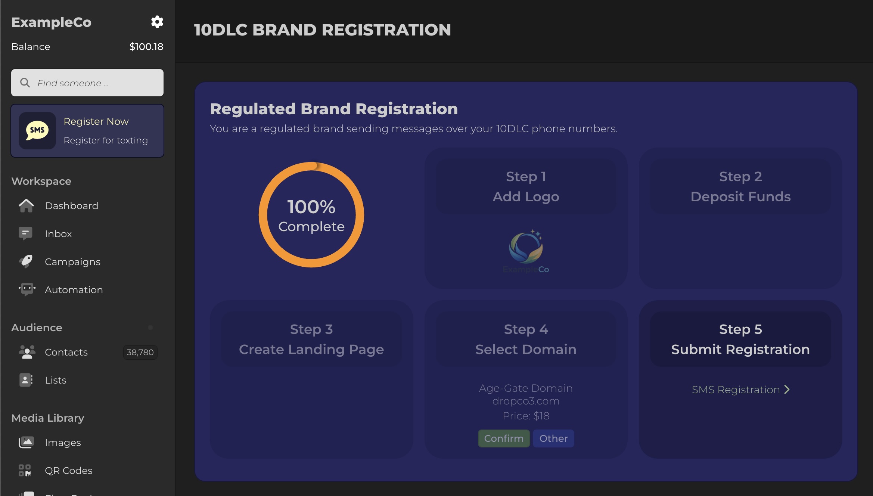
Task: Choose Other domain option
Action: 553,438
